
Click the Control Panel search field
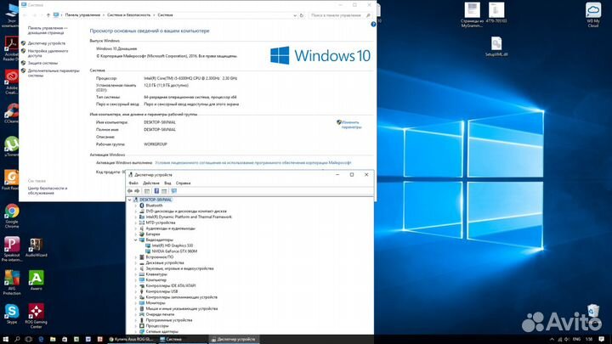[340, 14]
